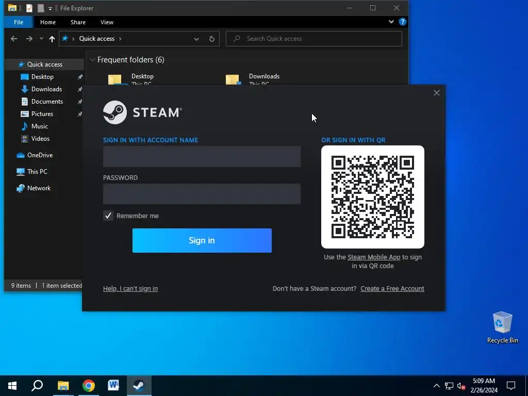The image size is (528, 396).
Task: Click File Explorer taskbar icon
Action: [63, 386]
